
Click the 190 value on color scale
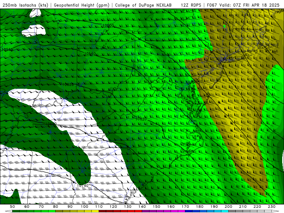214,207
